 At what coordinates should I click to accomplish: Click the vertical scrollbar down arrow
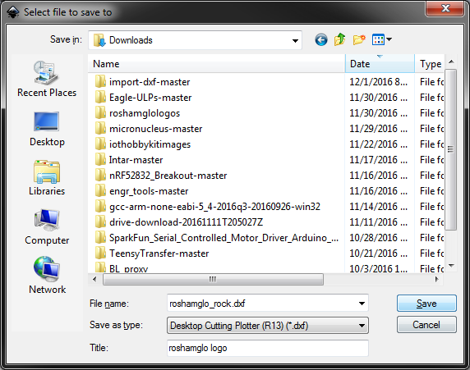(451, 266)
